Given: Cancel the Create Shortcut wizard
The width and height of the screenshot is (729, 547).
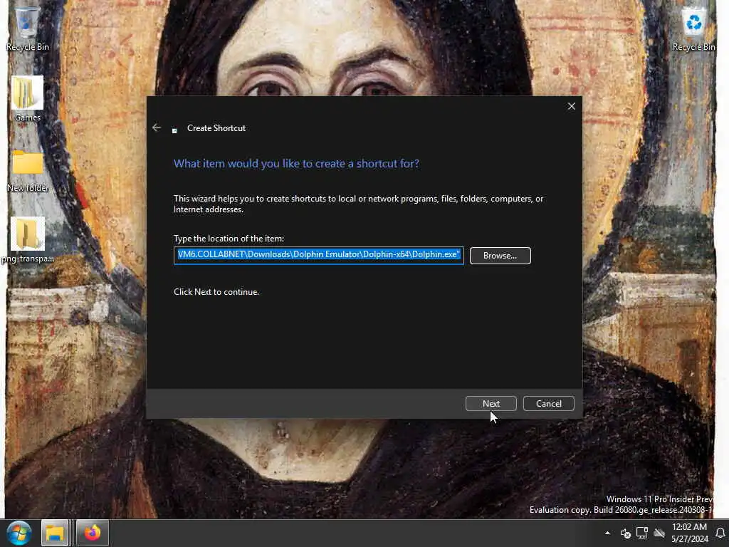Looking at the screenshot, I should (549, 403).
